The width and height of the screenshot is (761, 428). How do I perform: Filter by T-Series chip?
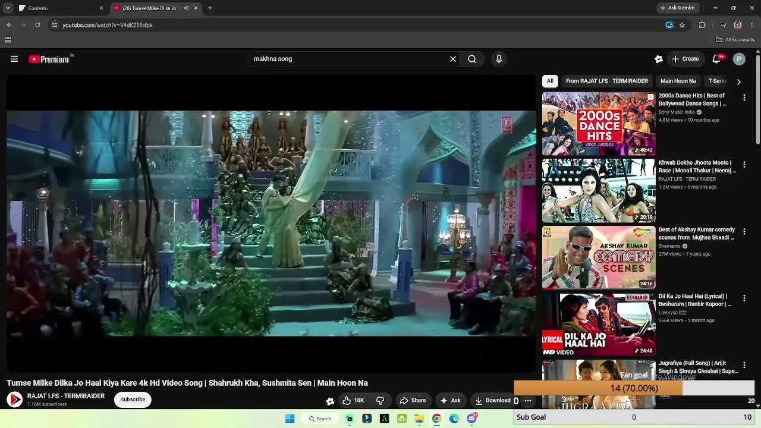pyautogui.click(x=717, y=81)
